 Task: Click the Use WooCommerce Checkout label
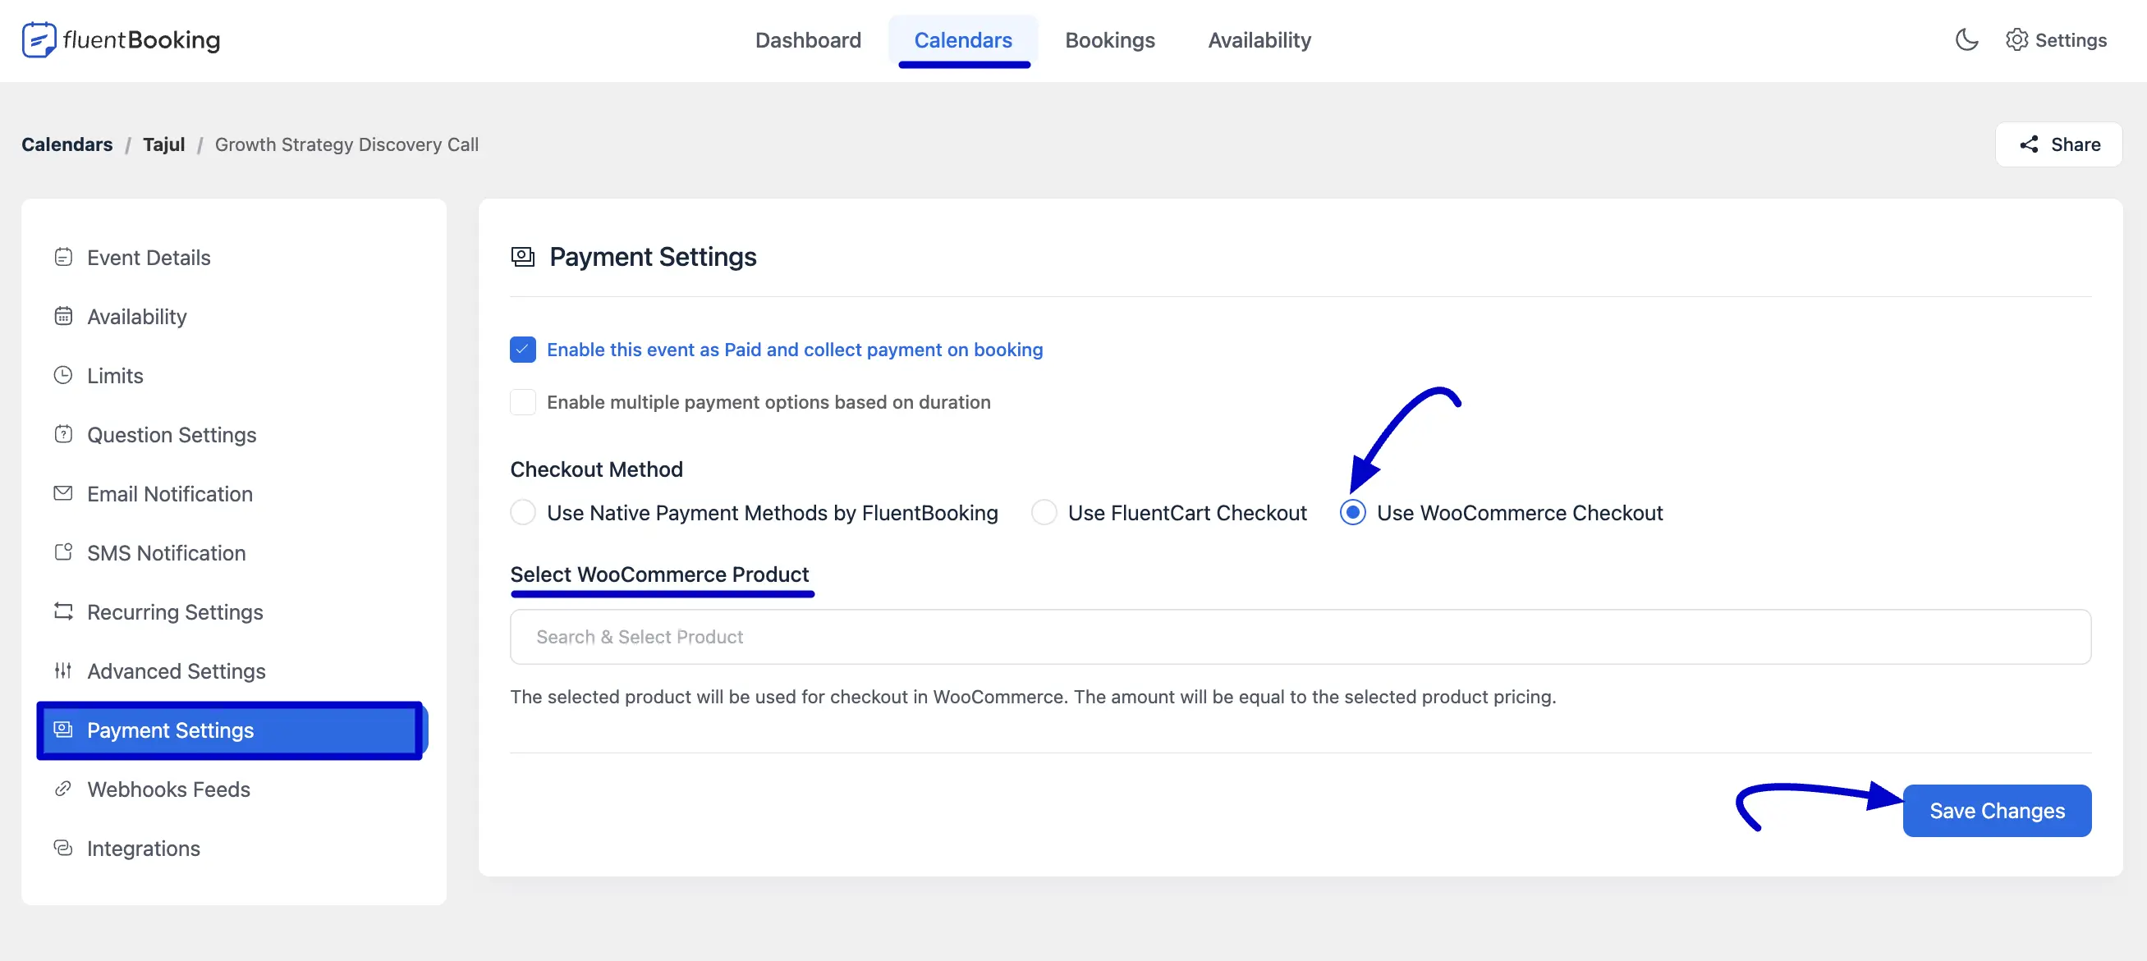point(1519,513)
